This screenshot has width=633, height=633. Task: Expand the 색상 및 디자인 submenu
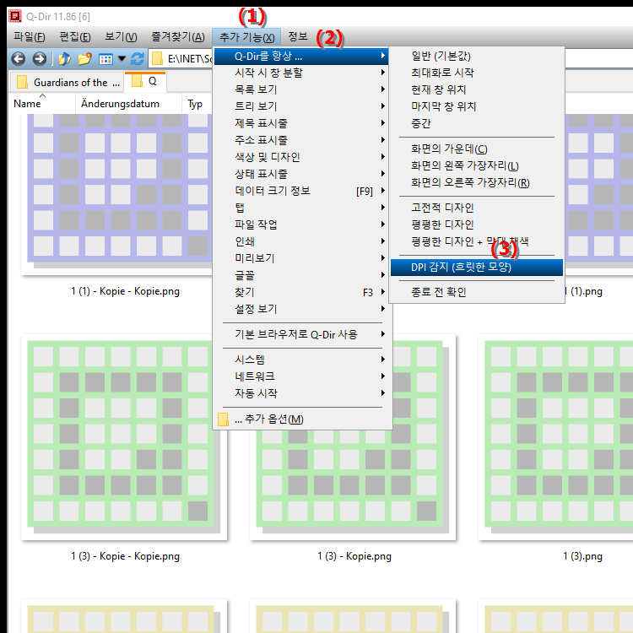pyautogui.click(x=301, y=157)
